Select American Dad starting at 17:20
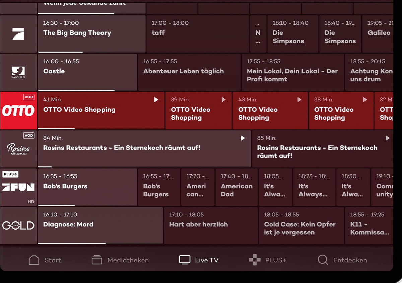Image resolution: width=402 pixels, height=283 pixels. (198, 187)
